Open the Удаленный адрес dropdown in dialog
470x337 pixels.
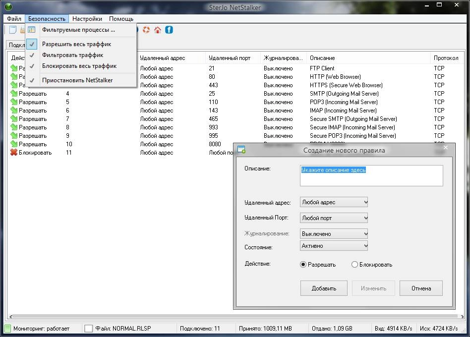coord(334,202)
